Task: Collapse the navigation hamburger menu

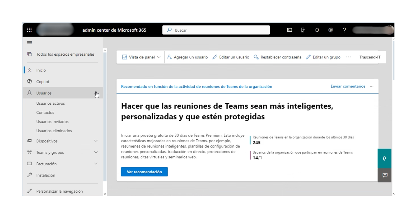Action: tap(30, 43)
